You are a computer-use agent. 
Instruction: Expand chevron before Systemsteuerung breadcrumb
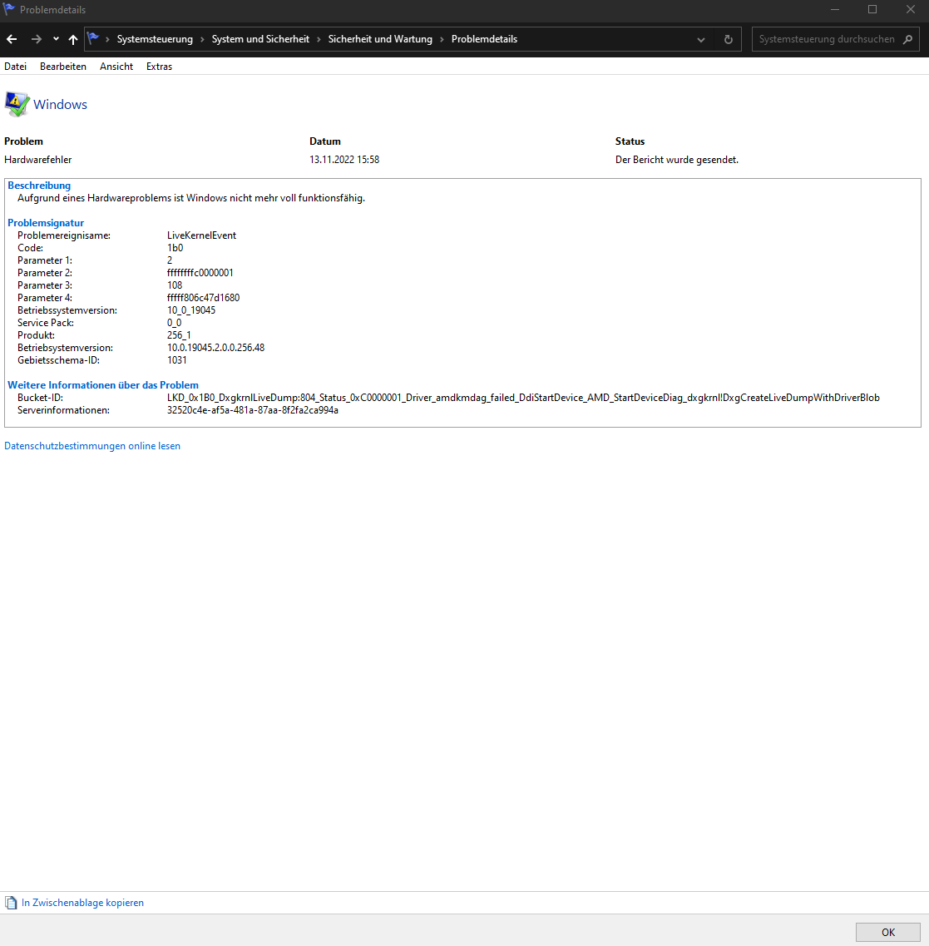coord(107,39)
